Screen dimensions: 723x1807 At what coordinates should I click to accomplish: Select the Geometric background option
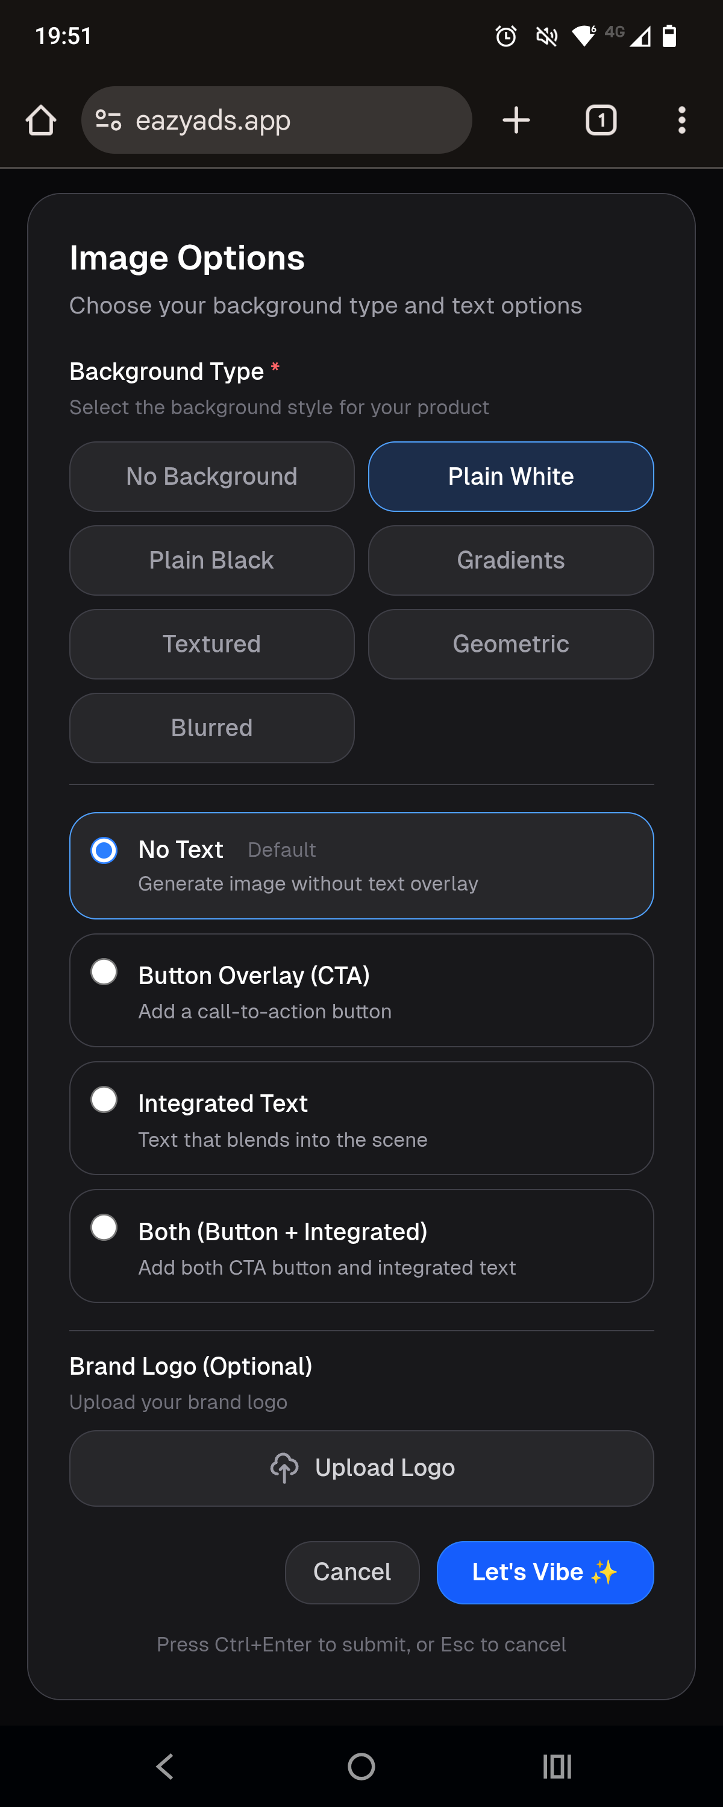[x=510, y=644]
